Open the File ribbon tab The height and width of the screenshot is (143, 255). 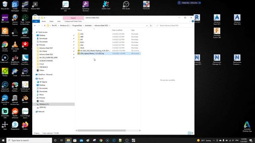tap(36, 21)
